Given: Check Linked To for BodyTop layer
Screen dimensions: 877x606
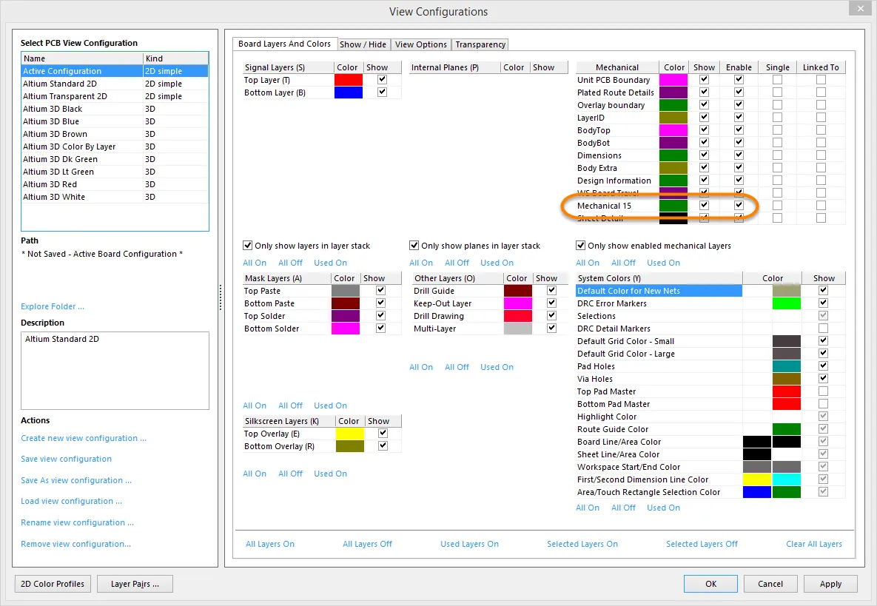Looking at the screenshot, I should (821, 129).
